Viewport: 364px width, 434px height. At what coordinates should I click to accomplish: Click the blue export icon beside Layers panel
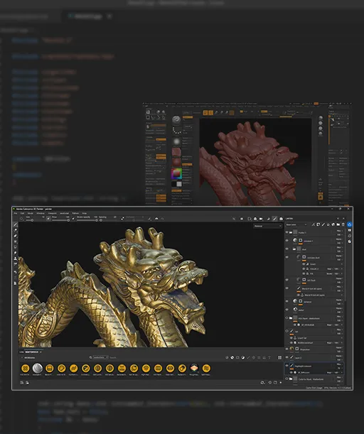click(350, 224)
